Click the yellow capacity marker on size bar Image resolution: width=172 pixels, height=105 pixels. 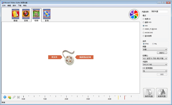118,98
